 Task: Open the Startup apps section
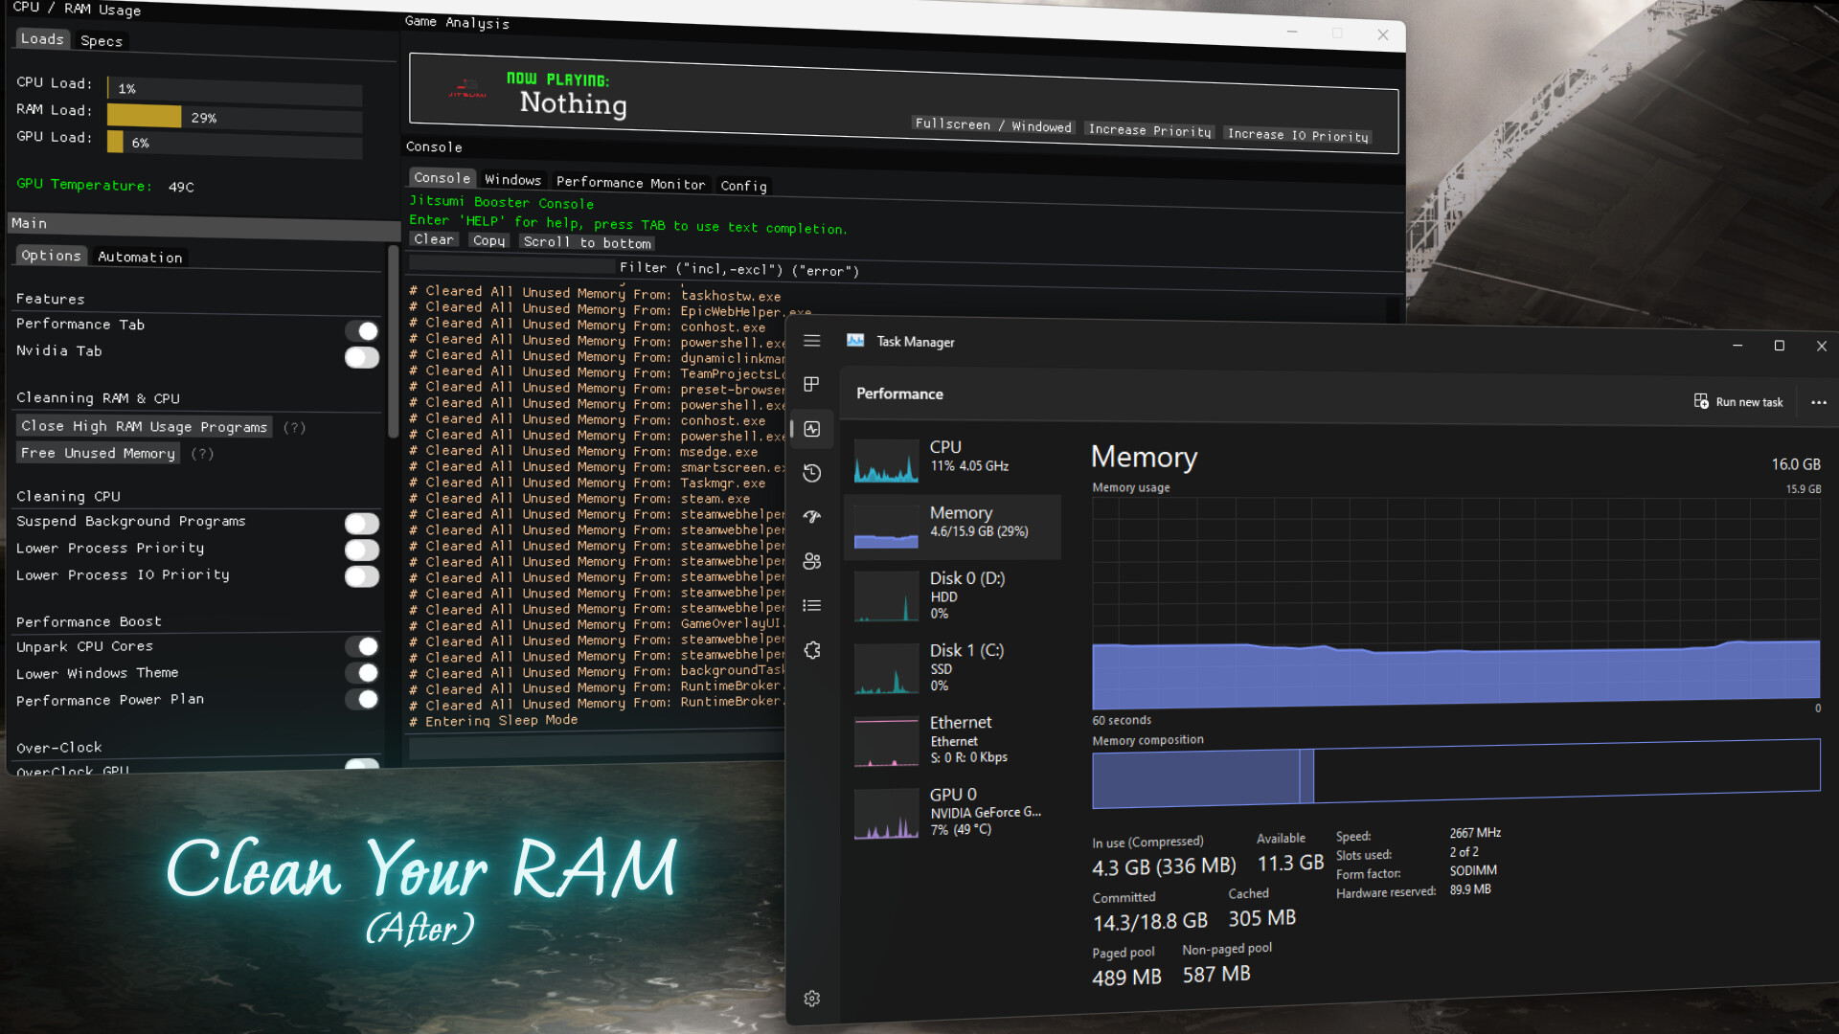click(x=811, y=517)
